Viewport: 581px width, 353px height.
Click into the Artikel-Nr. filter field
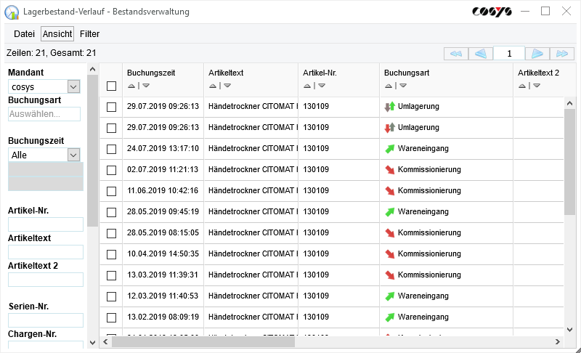45,224
